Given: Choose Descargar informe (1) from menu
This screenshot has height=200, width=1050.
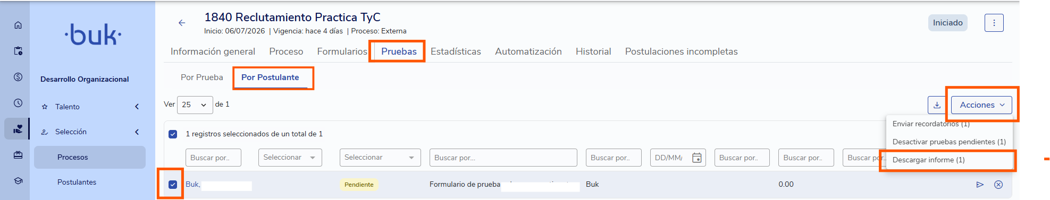Looking at the screenshot, I should pos(928,160).
